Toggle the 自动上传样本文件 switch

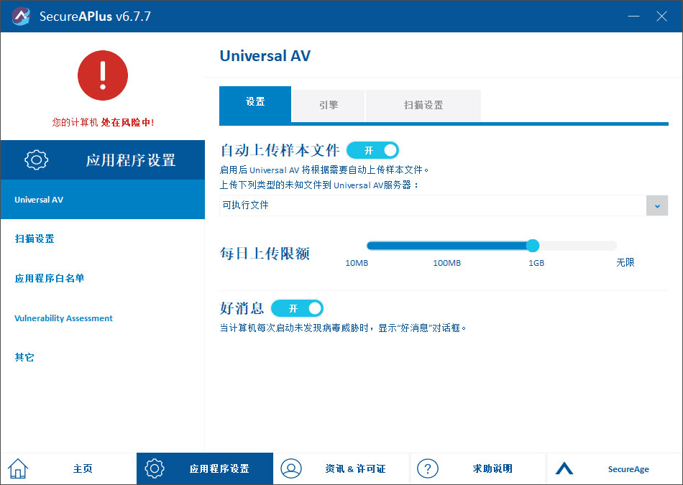[x=372, y=150]
